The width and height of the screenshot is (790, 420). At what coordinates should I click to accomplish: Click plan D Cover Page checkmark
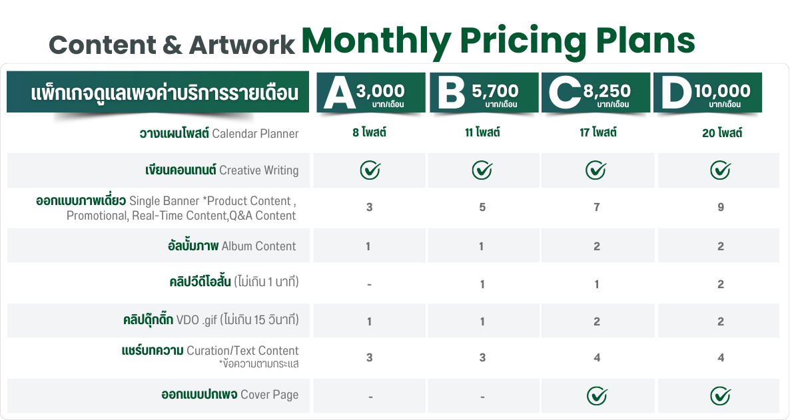pos(721,396)
